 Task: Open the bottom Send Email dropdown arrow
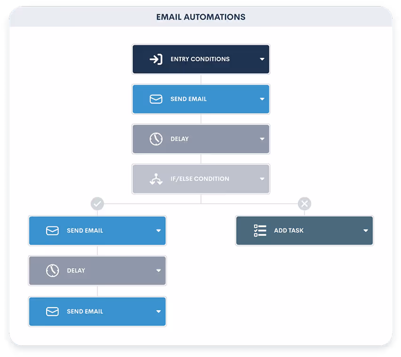(x=159, y=311)
